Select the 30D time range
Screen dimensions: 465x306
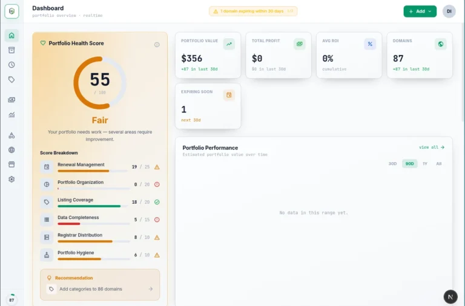(x=392, y=163)
